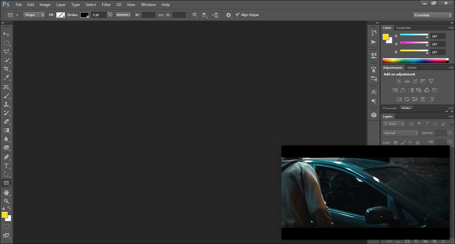
Task: Open the Paragraph panel icon
Action: point(374,101)
